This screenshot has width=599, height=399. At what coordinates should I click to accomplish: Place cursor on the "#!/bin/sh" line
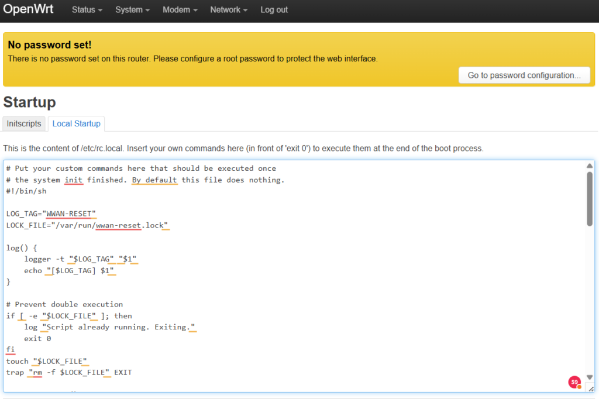click(26, 191)
